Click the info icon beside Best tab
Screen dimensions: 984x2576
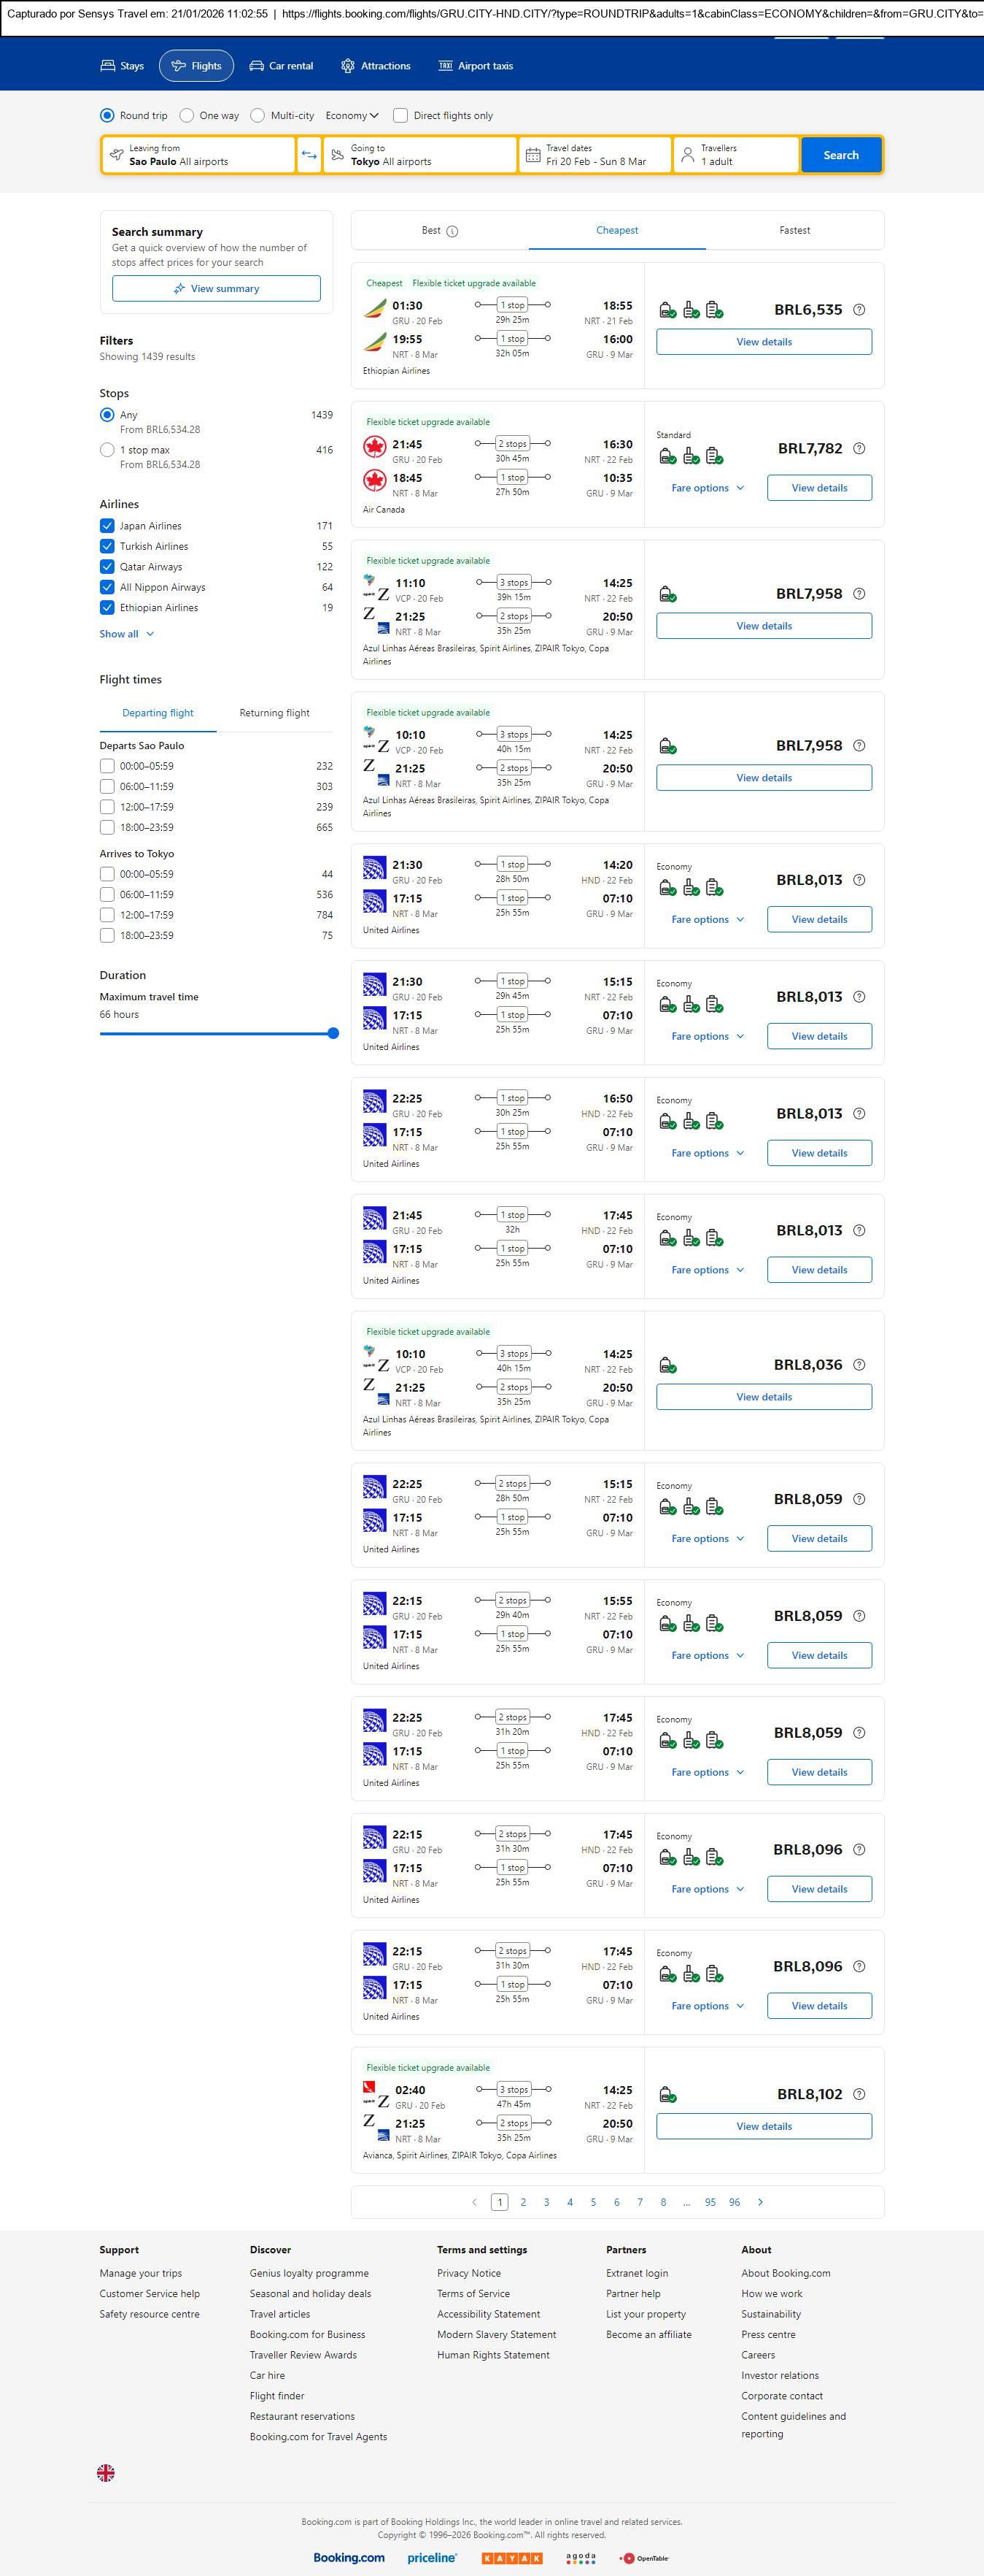click(x=452, y=231)
